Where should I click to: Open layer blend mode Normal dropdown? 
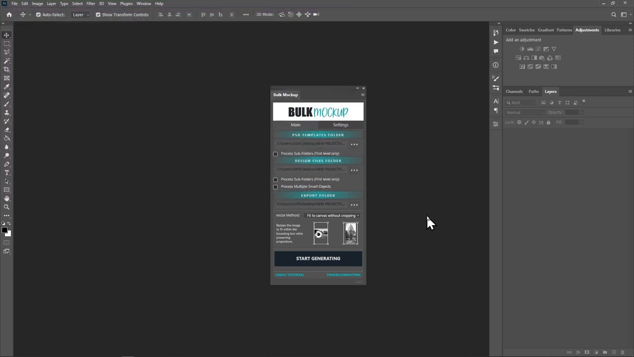pos(524,113)
